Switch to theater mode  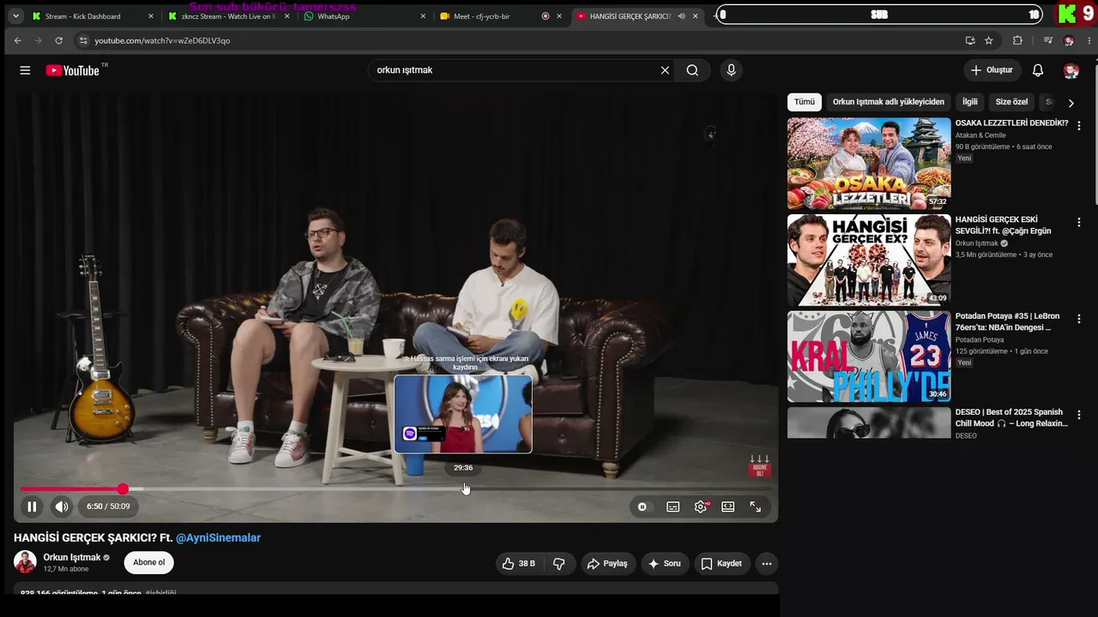[x=728, y=506]
